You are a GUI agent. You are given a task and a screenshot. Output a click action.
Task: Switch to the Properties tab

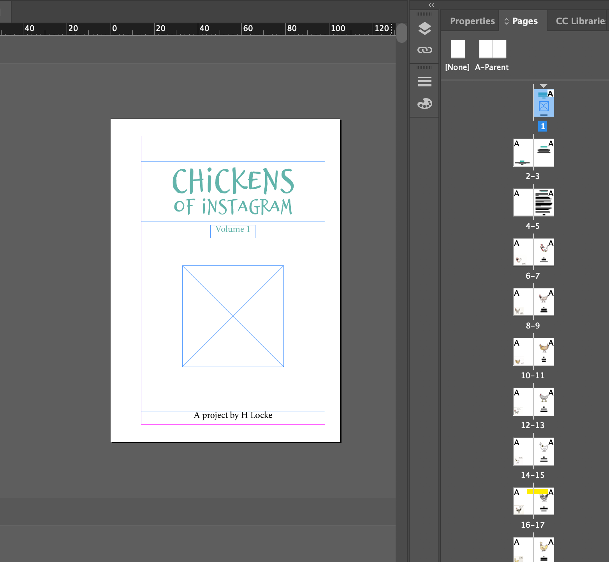tap(472, 21)
